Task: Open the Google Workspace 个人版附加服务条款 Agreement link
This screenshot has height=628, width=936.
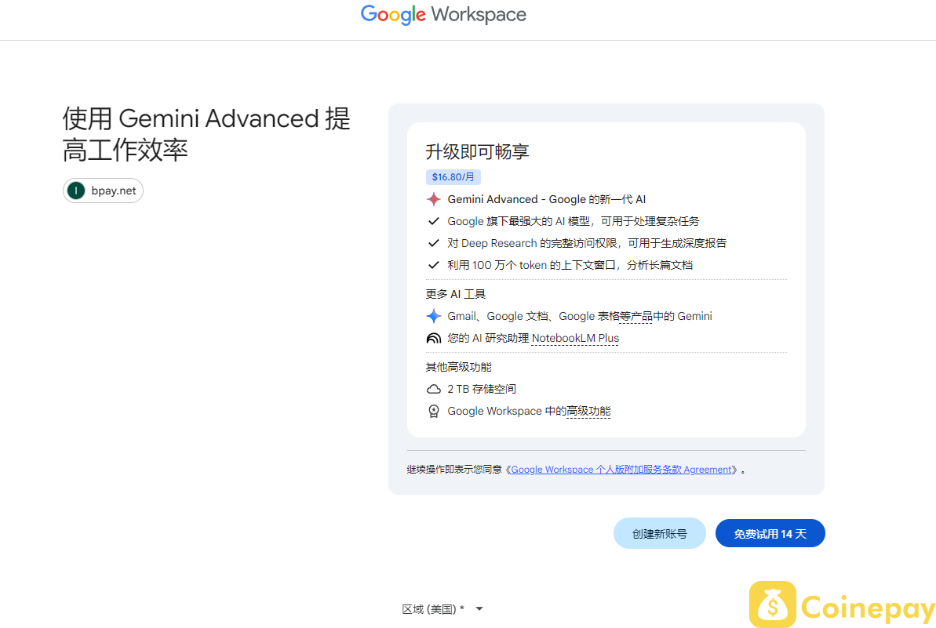Action: click(x=621, y=470)
